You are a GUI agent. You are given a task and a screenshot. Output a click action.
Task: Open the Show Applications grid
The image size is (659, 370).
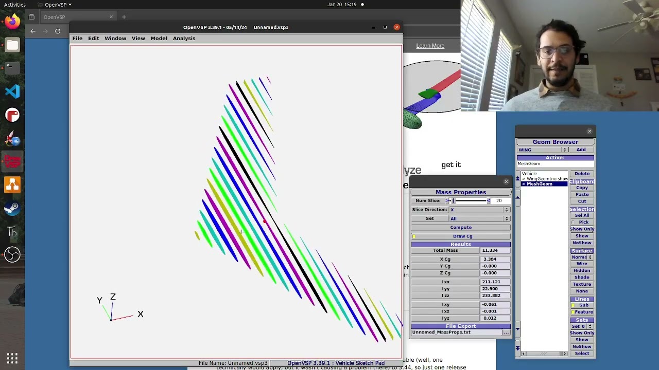pos(12,358)
